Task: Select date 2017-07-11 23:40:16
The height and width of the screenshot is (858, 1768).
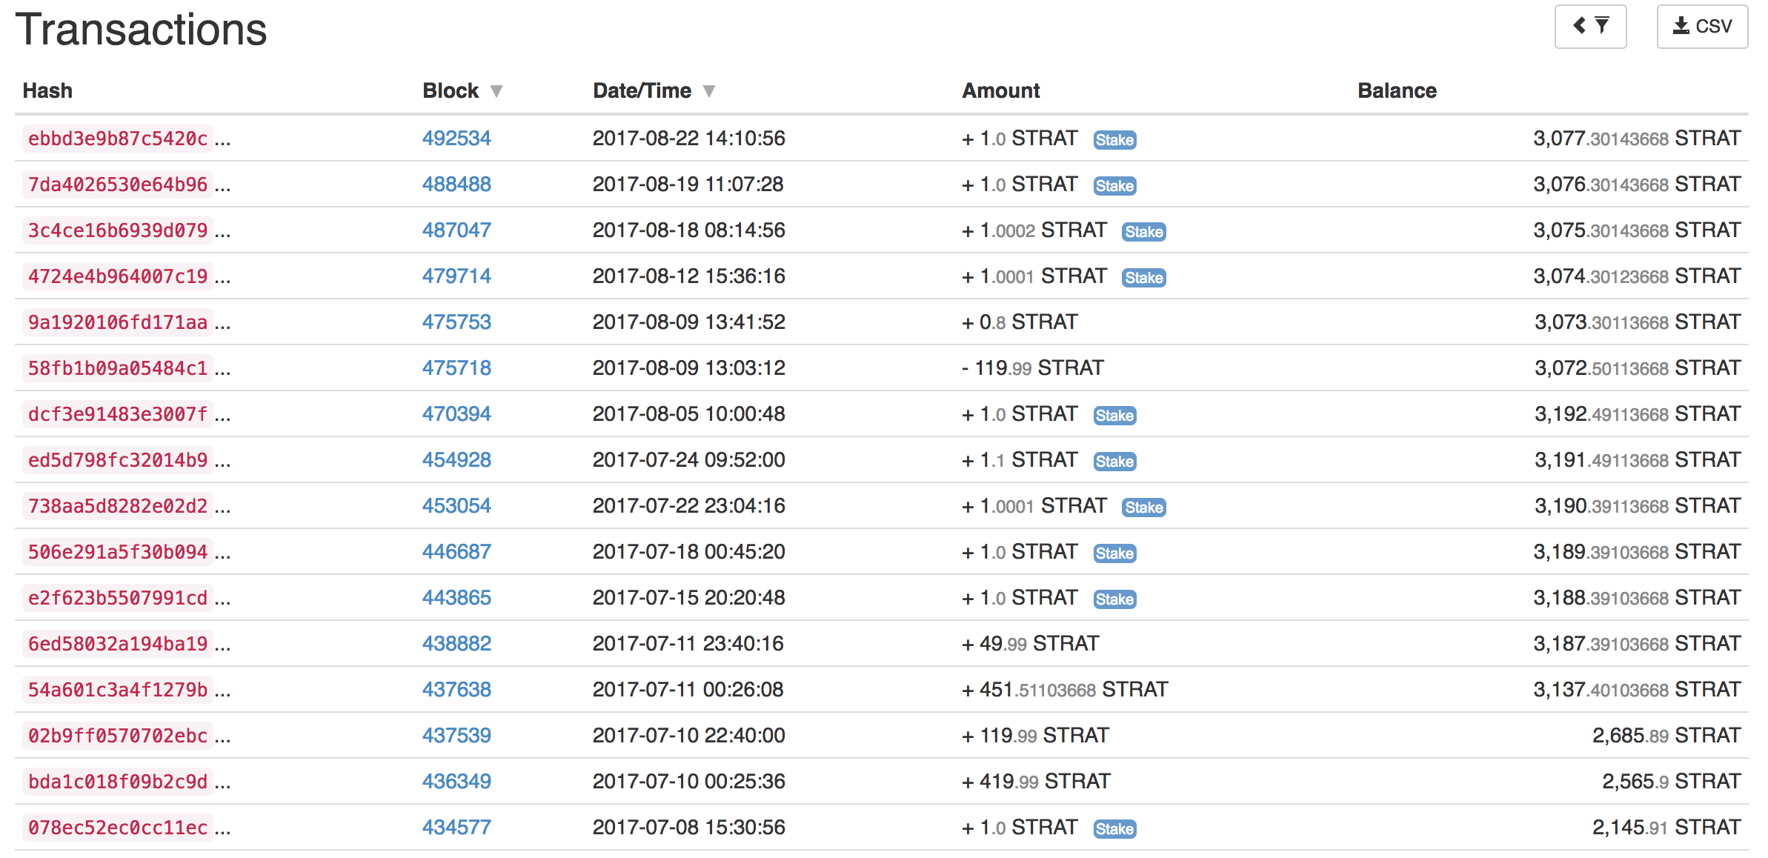Action: [x=688, y=644]
